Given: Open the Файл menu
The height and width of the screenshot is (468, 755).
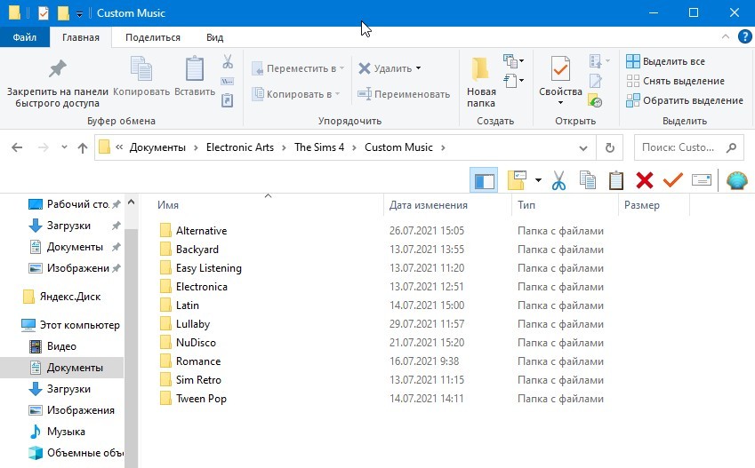Looking at the screenshot, I should pyautogui.click(x=25, y=37).
